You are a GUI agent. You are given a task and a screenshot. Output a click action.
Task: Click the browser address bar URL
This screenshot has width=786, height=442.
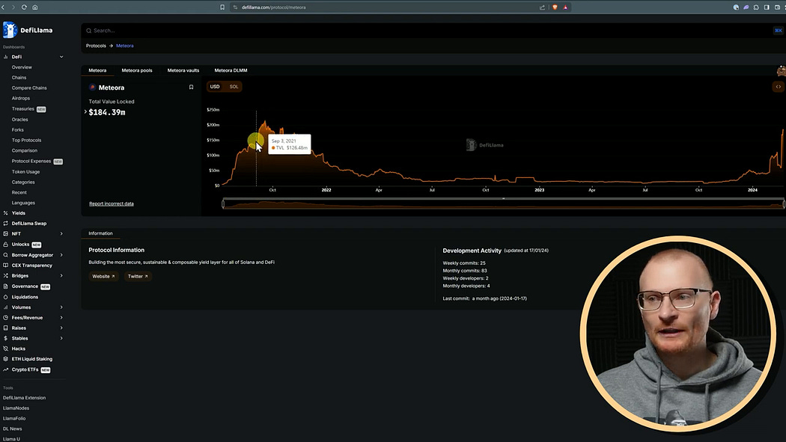[274, 7]
